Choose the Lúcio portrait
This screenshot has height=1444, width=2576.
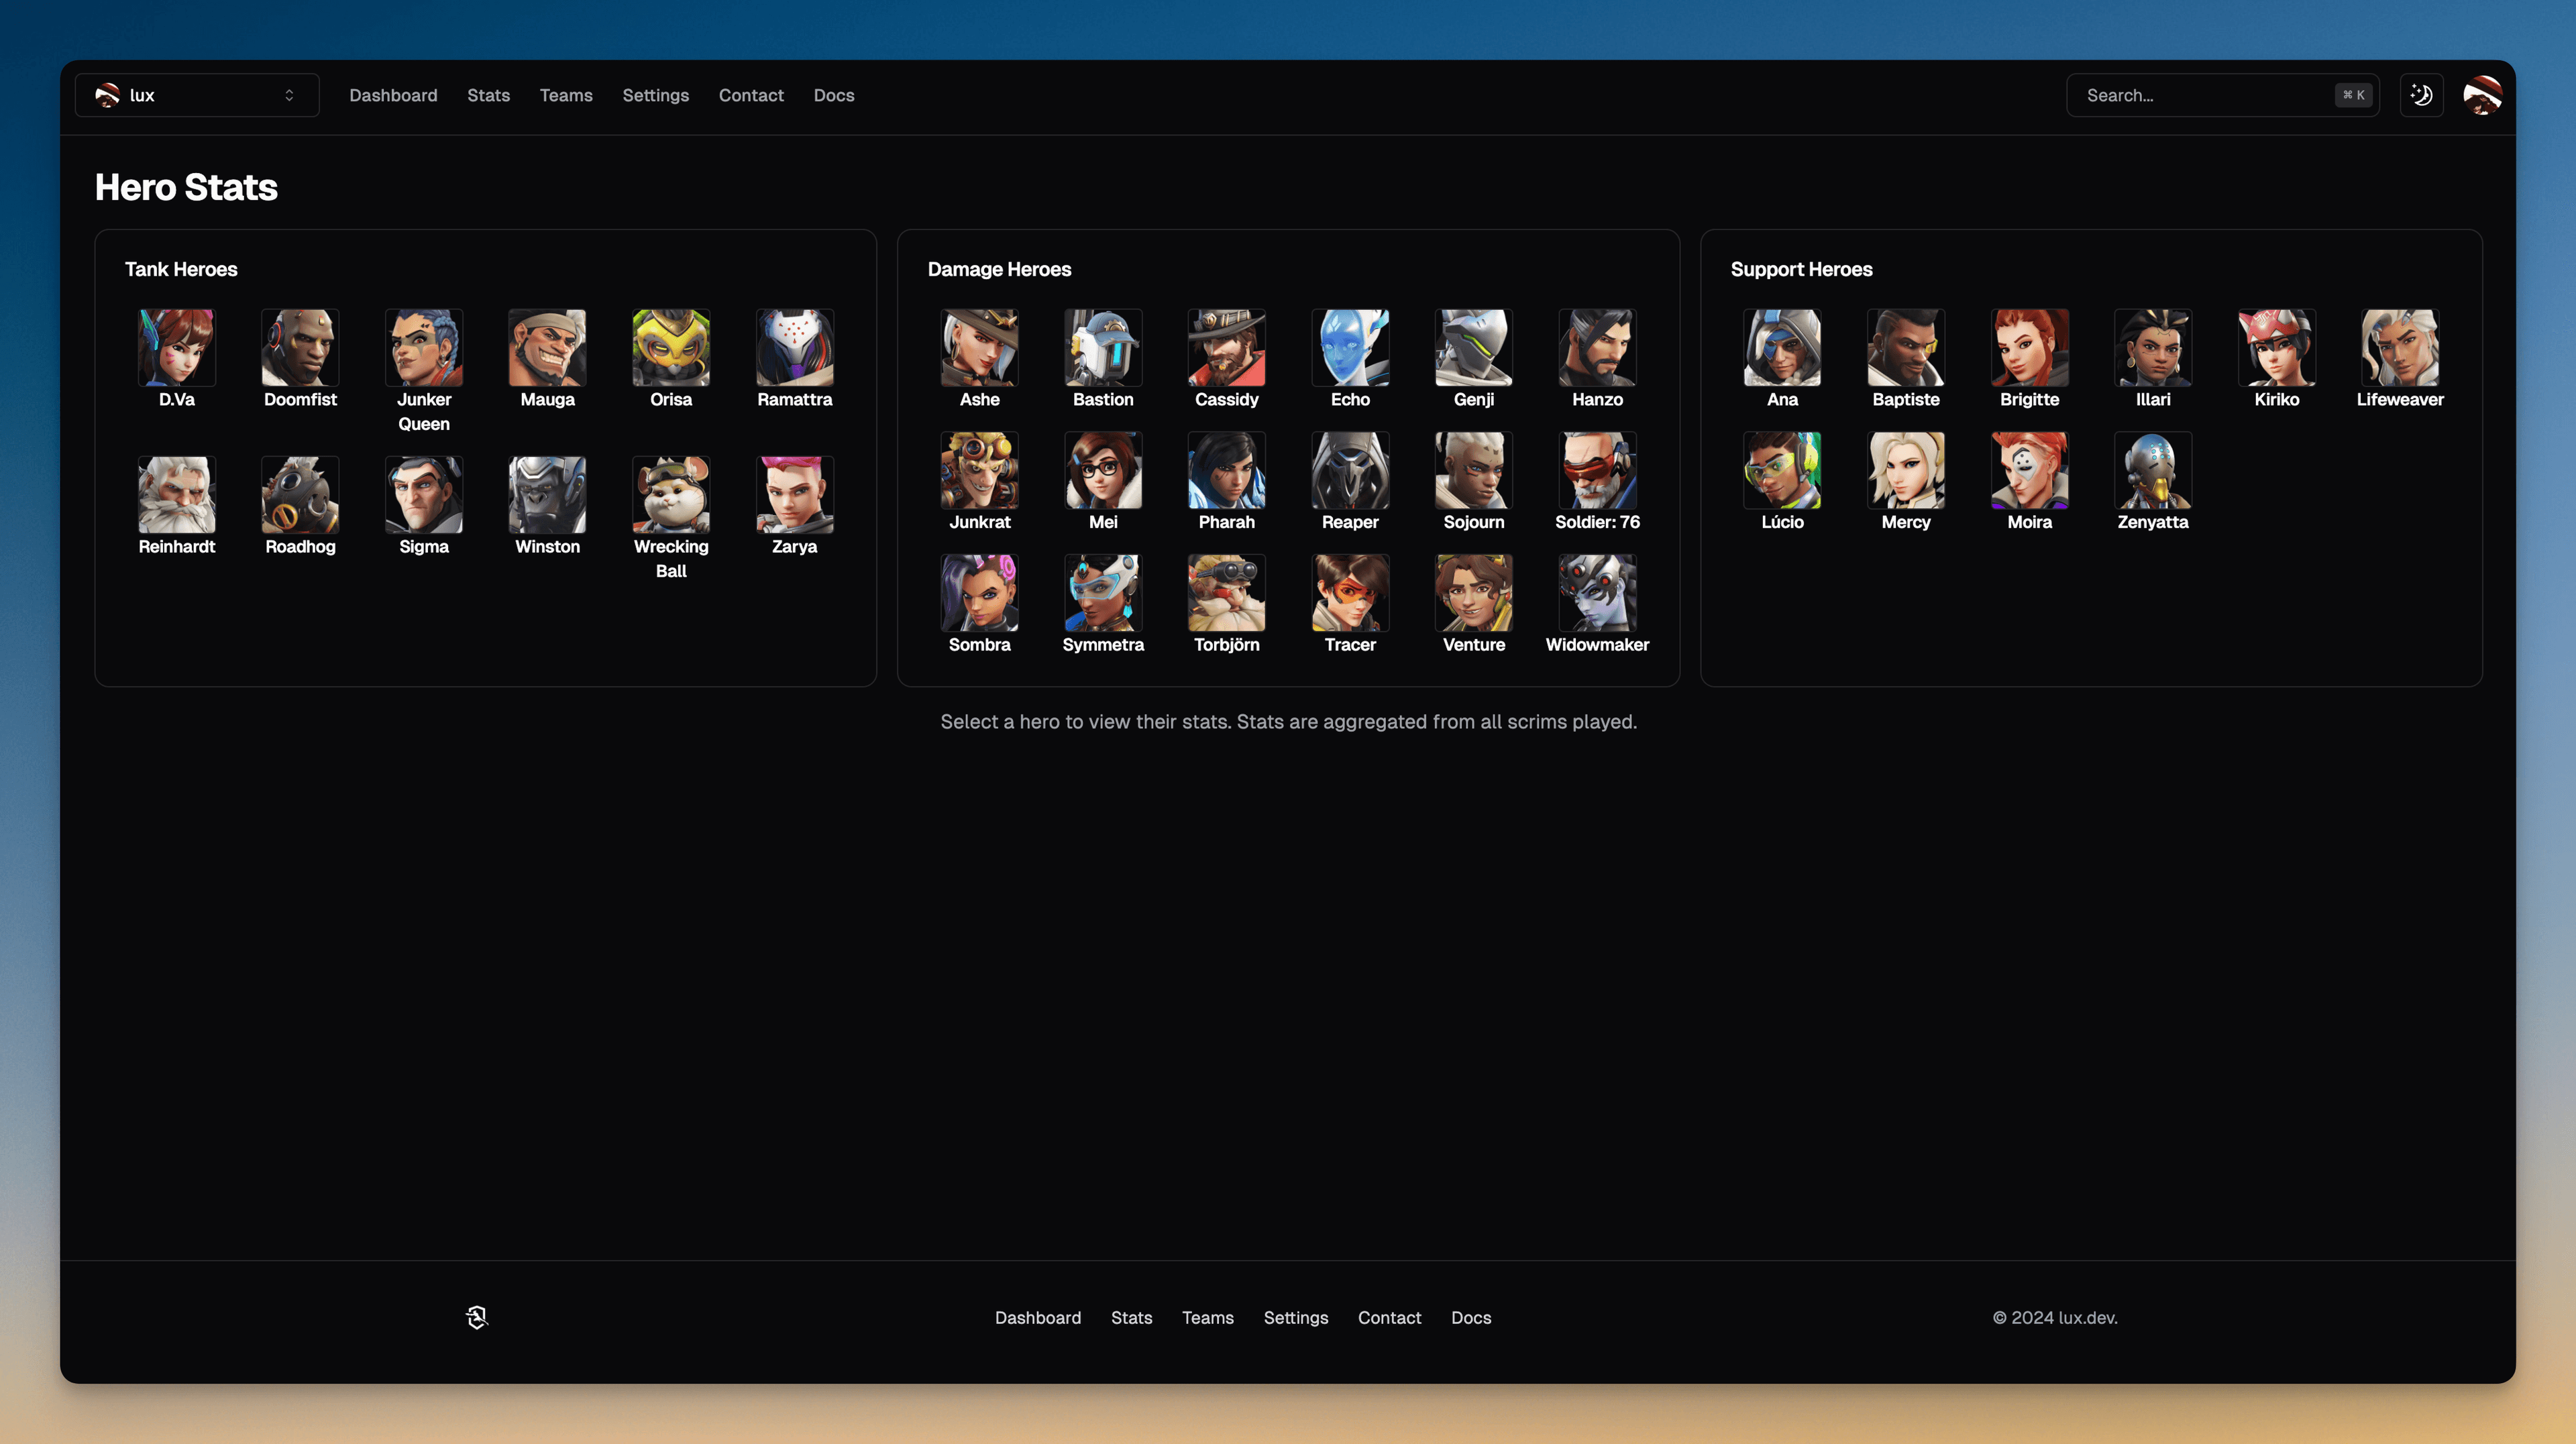tap(1782, 470)
